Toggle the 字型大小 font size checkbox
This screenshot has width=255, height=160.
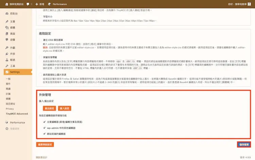click(x=40, y=16)
